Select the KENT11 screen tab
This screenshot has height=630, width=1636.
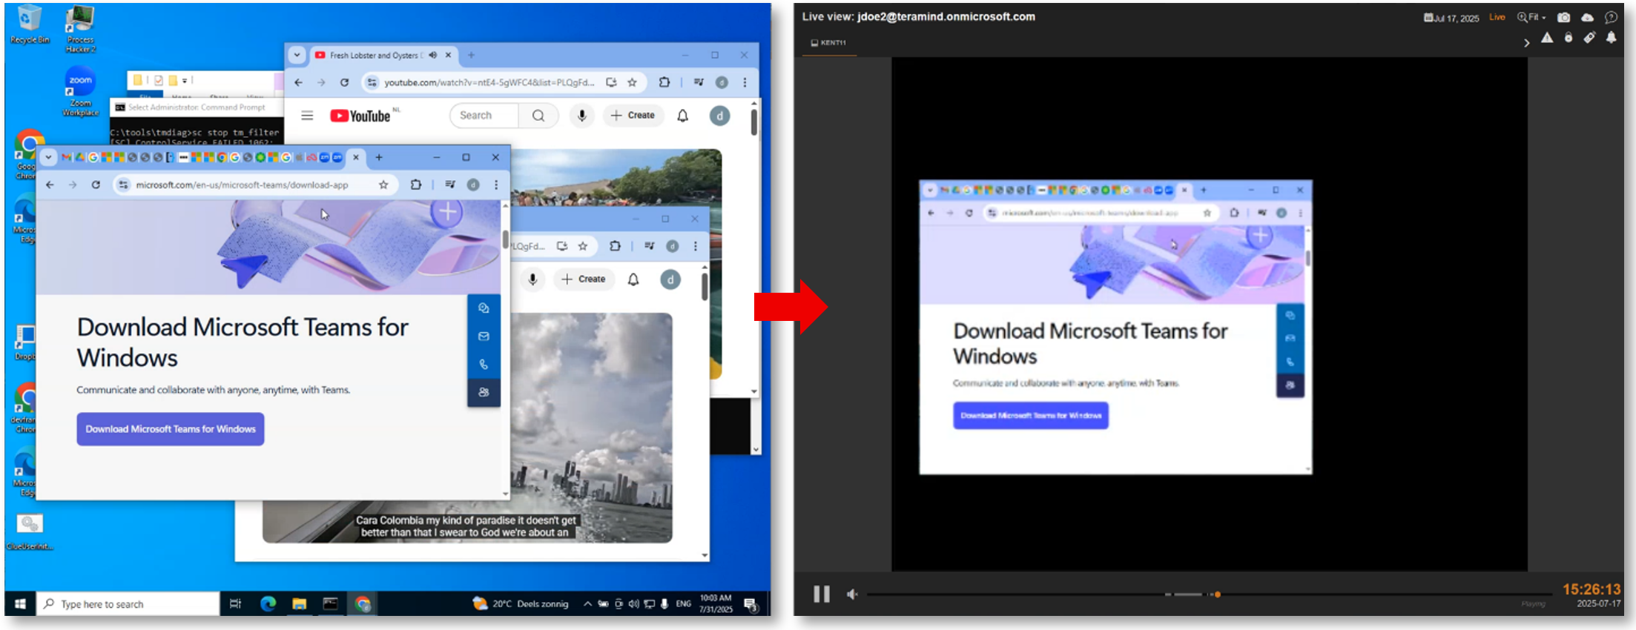829,43
